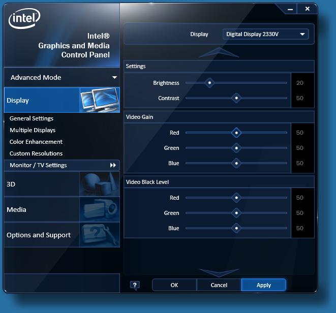Viewport: 336px width, 313px height.
Task: Open the Digital Display 2330V dropdown
Action: click(266, 34)
